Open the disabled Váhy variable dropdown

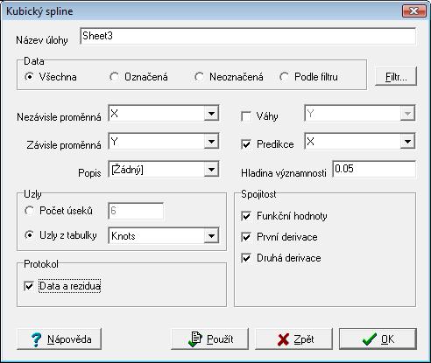pos(407,114)
